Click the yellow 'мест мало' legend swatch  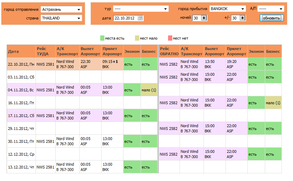pyautogui.click(x=137, y=38)
